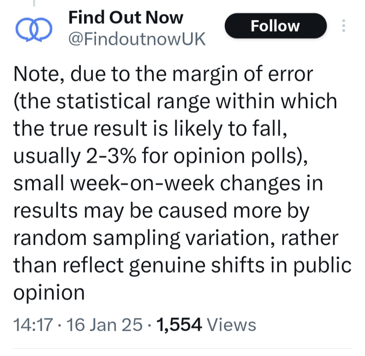Open the three-dot more options menu
365x356 pixels.
pos(343,26)
